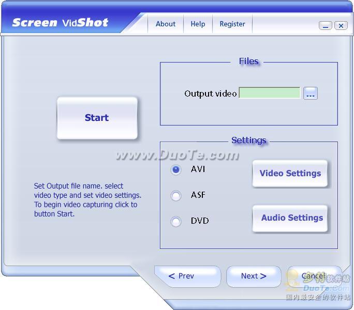Click the Screen VidShot title logo
354x310 pixels.
click(60, 23)
